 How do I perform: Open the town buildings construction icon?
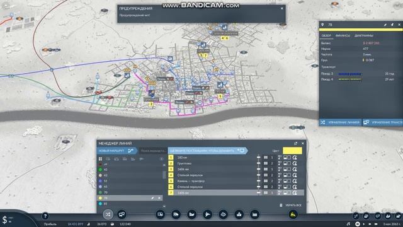[239, 214]
